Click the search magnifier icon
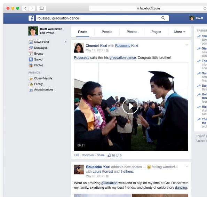207x197 pixels. (x=163, y=18)
